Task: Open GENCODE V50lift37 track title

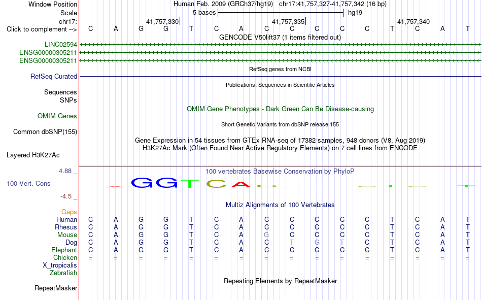Action: click(280, 37)
